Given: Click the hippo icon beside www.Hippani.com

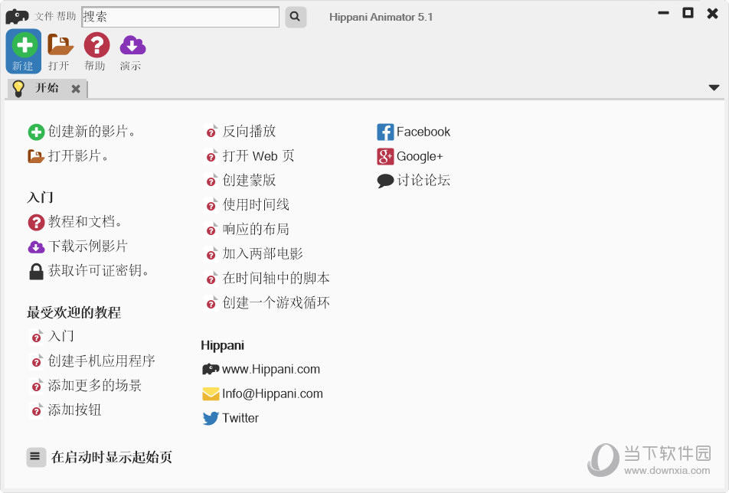Looking at the screenshot, I should coord(211,370).
